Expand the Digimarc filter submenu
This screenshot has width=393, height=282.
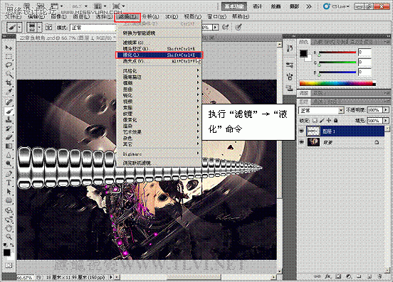(160, 153)
